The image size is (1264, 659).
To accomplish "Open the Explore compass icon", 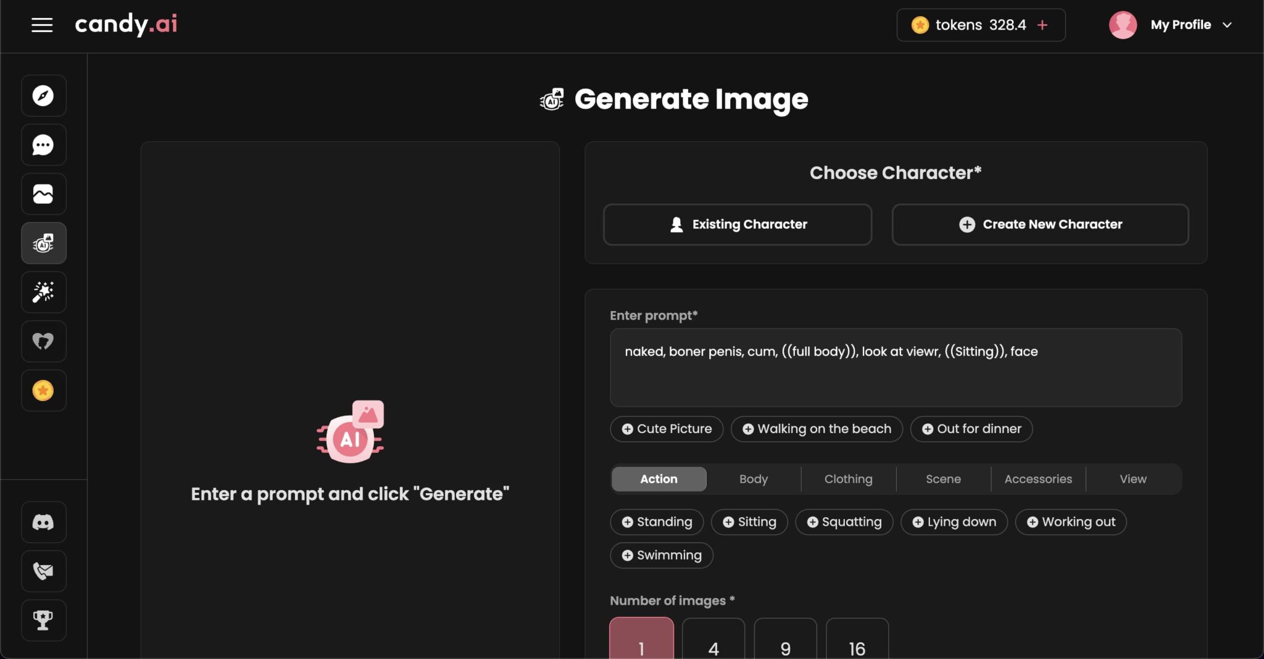I will click(43, 96).
